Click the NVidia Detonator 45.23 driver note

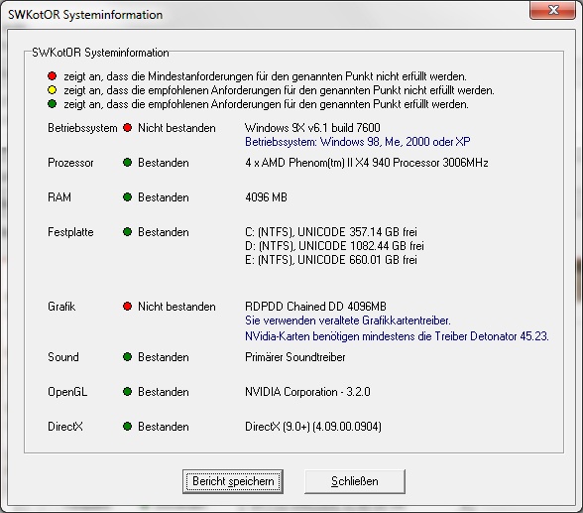[x=397, y=336]
